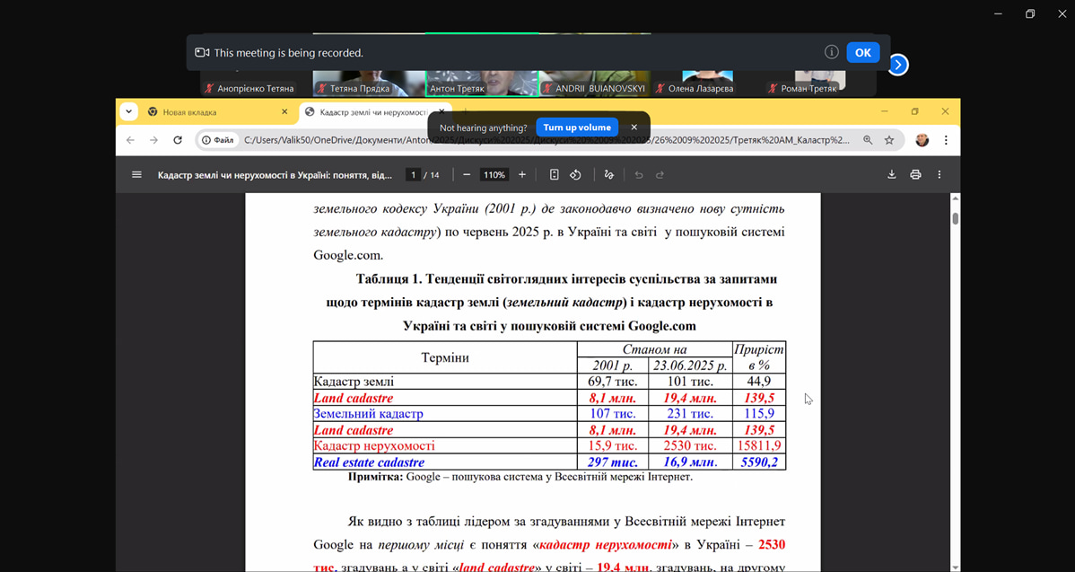1075x572 pixels.
Task: Show next participants with the arrow button
Action: [x=898, y=65]
